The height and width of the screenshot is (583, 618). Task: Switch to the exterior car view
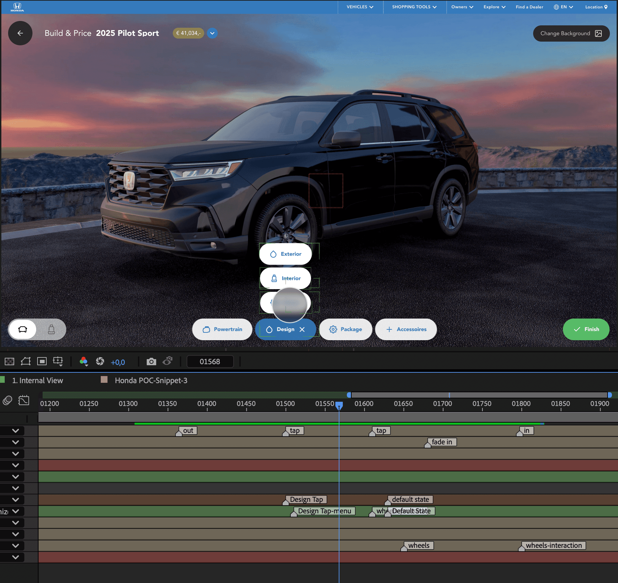[23, 329]
